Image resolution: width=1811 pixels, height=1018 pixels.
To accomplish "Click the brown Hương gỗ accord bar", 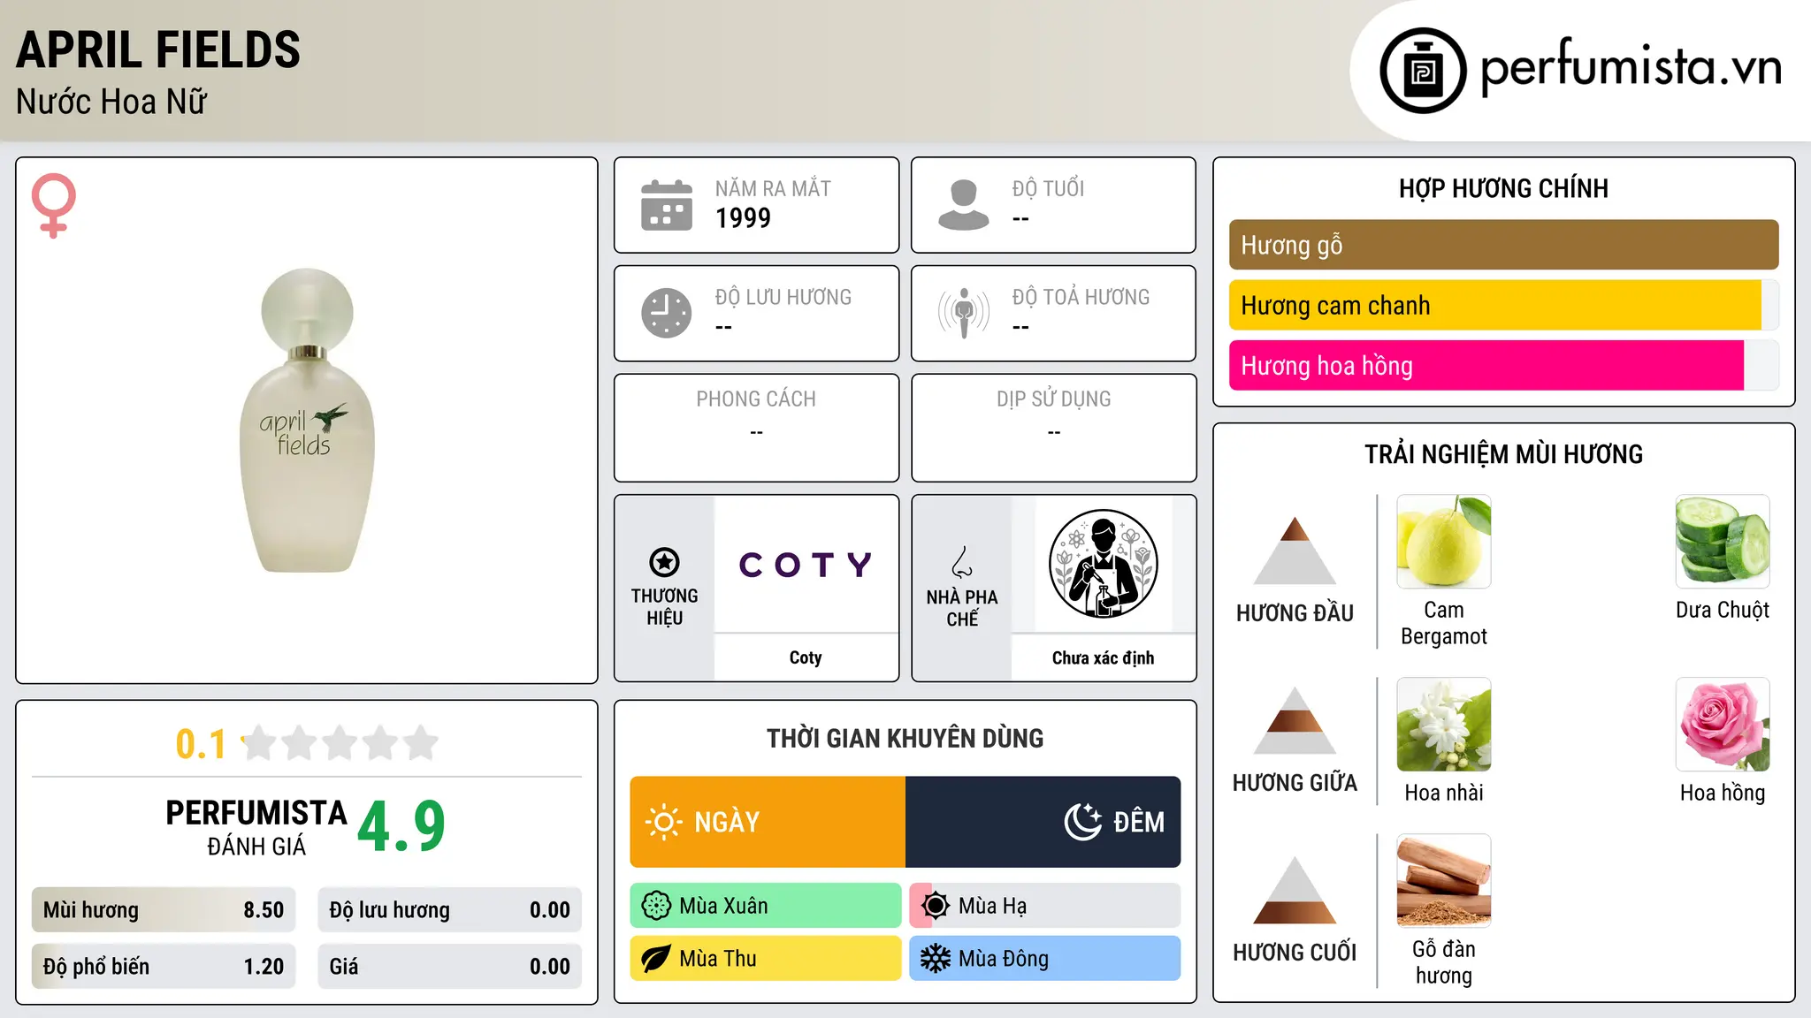I will pos(1503,245).
